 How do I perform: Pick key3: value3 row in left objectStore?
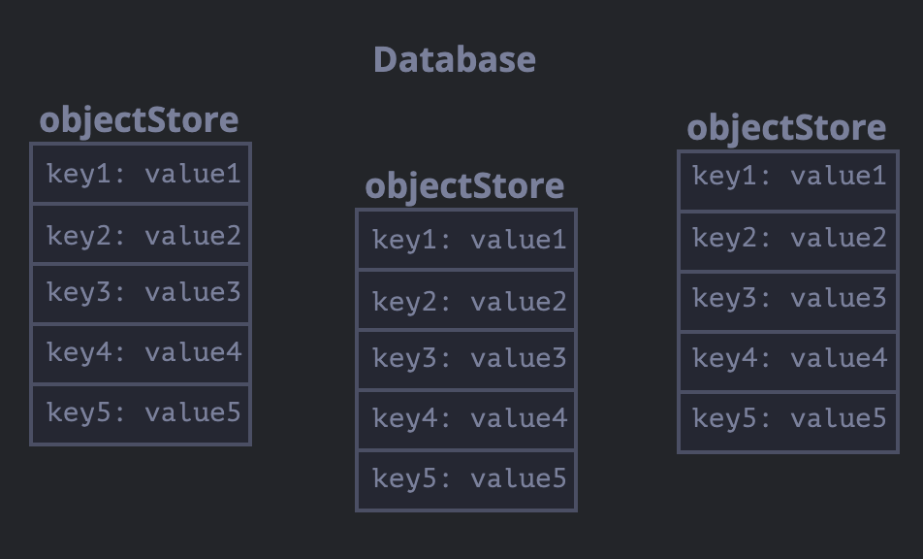[x=142, y=293]
